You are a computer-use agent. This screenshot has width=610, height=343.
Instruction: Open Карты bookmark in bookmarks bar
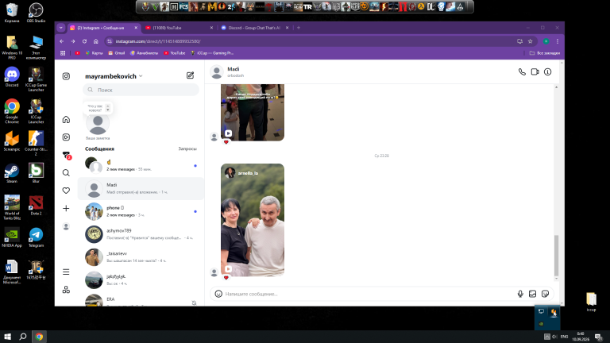(95, 53)
